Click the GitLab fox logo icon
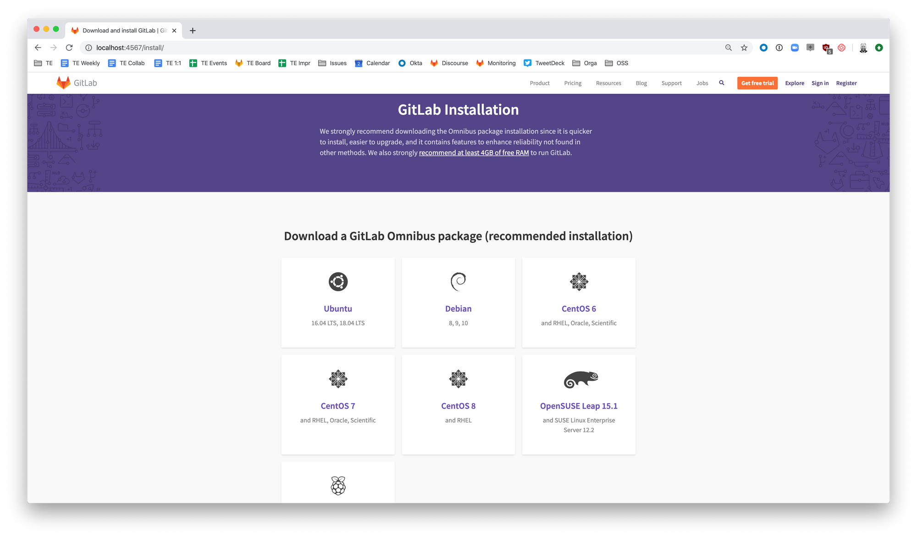Image resolution: width=917 pixels, height=539 pixels. point(64,82)
